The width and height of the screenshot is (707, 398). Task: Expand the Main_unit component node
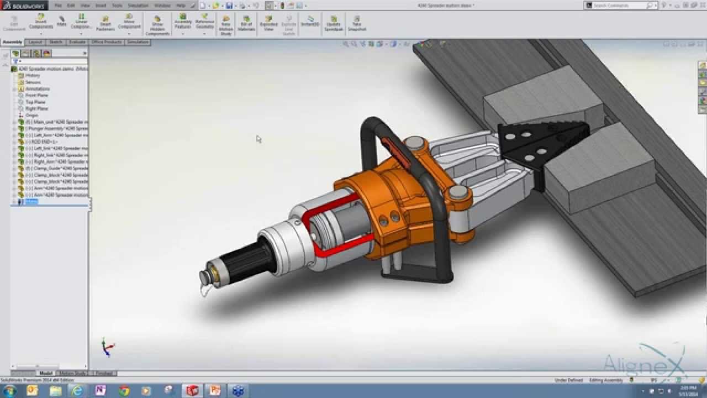click(14, 122)
